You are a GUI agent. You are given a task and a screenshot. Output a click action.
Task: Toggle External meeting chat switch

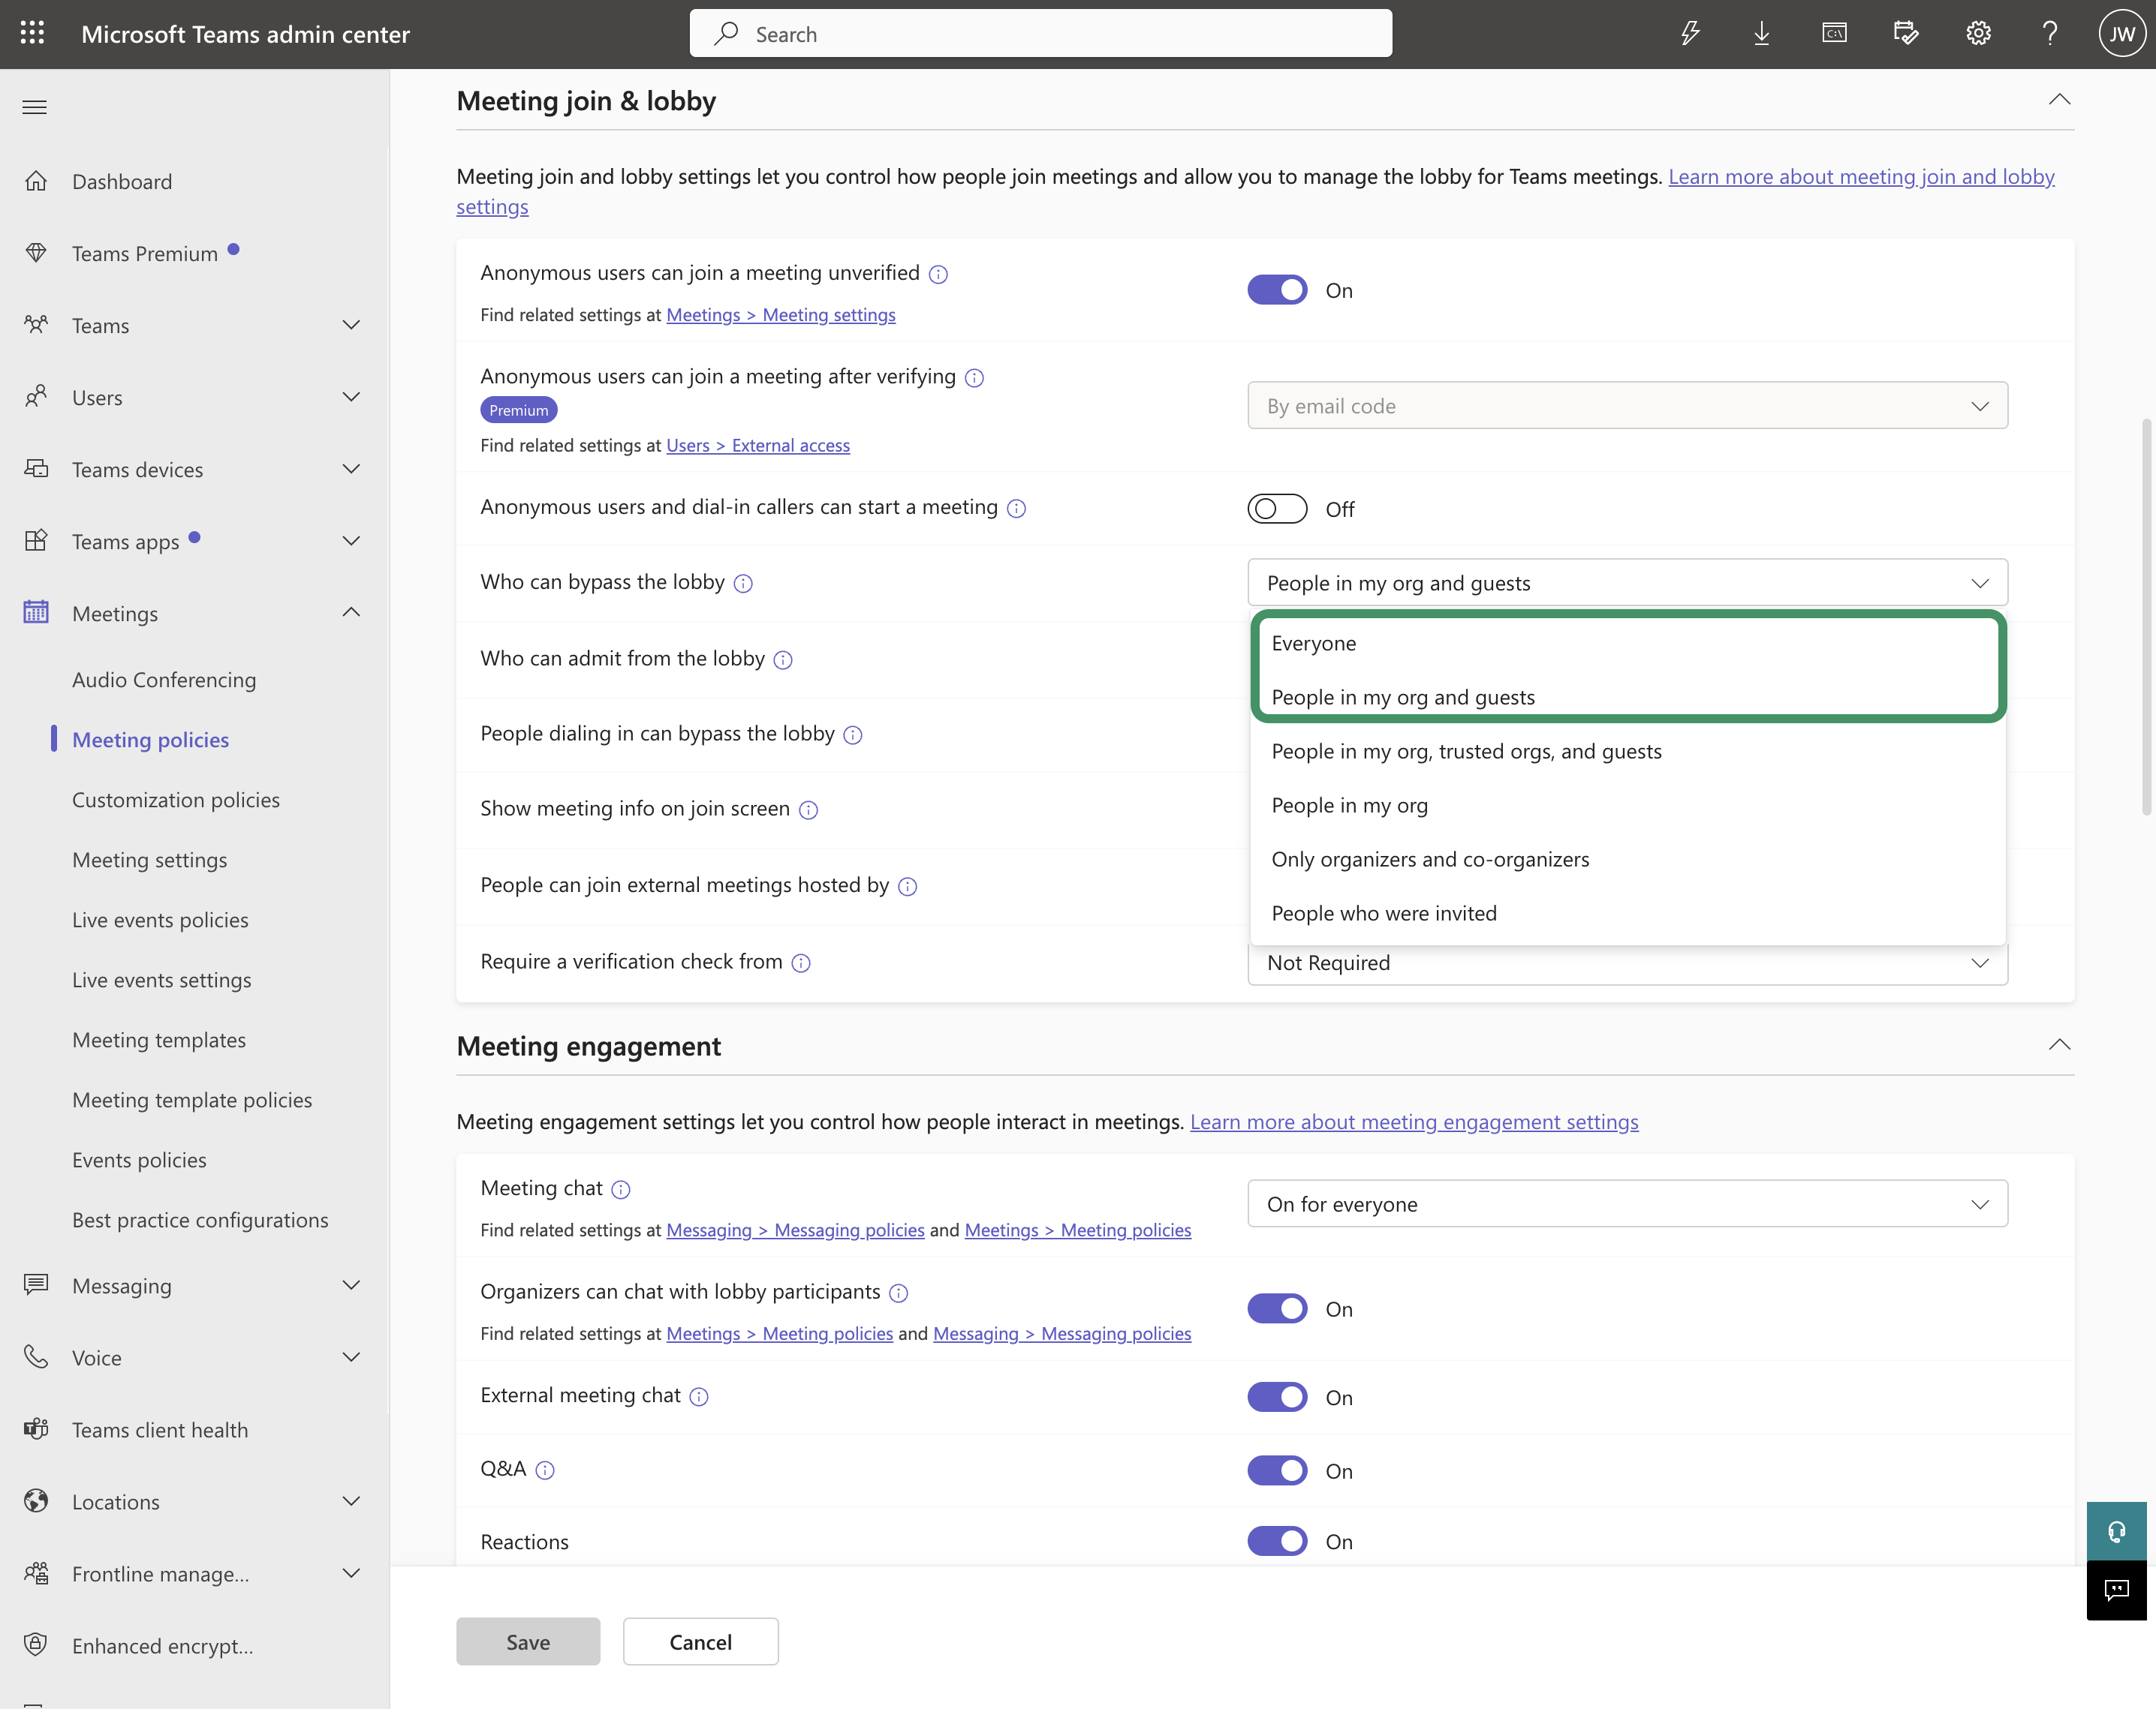[1277, 1397]
